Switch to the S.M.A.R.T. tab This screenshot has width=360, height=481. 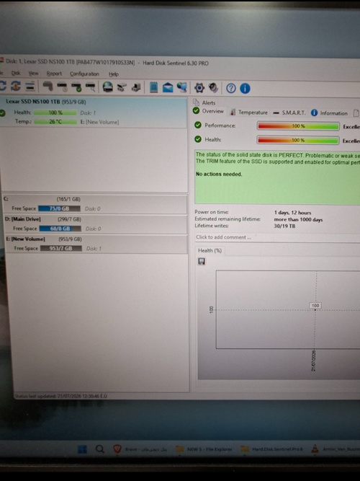click(289, 113)
